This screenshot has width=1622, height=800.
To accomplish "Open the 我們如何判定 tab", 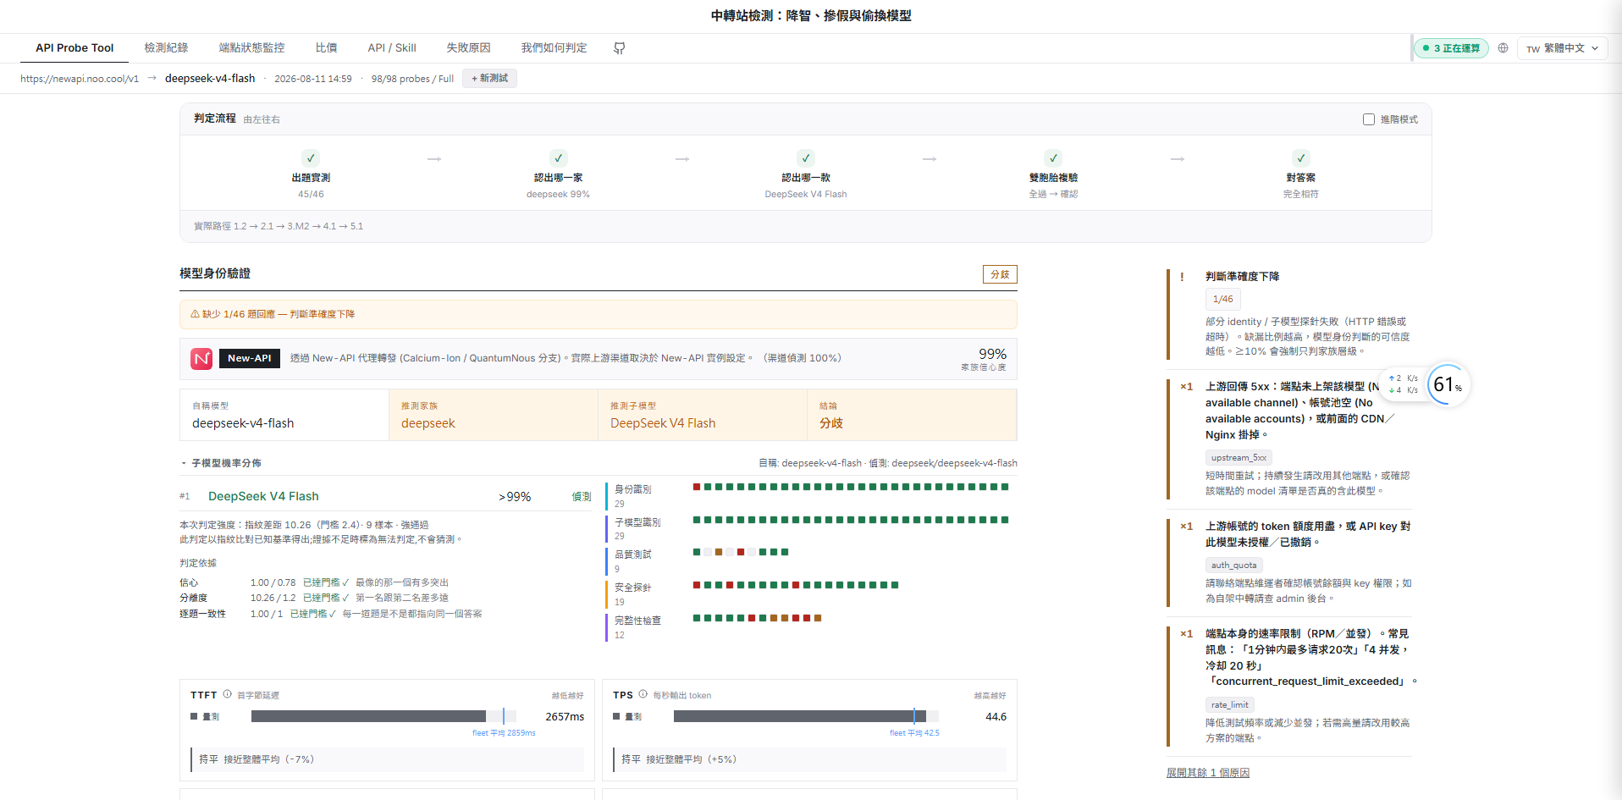I will coord(554,48).
